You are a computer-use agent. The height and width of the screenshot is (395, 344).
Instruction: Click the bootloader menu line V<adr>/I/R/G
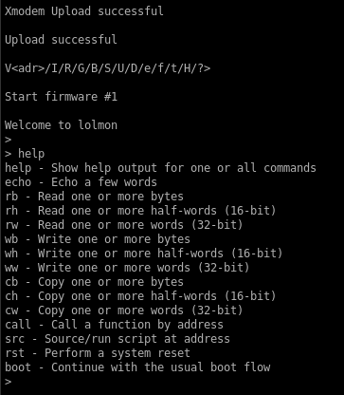click(107, 68)
